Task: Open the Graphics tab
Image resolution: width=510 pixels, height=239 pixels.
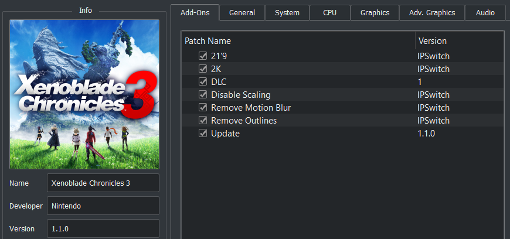Action: coord(375,13)
